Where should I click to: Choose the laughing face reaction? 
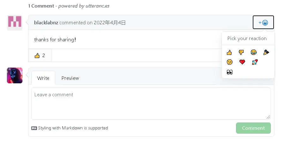(254, 52)
